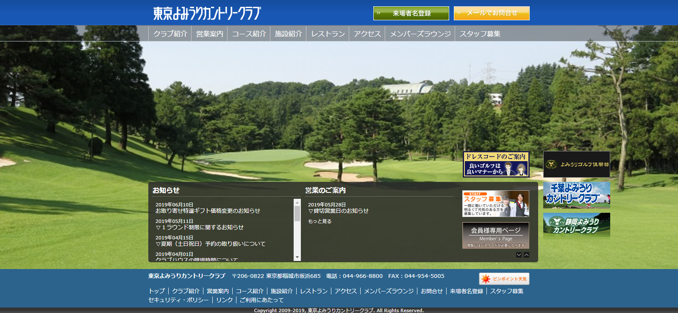
Task: Click the 2019年05月28日 notice date
Action: click(x=327, y=205)
